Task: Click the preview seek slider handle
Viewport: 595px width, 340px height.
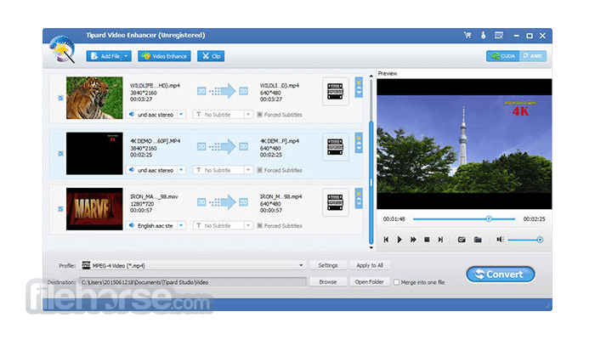Action: coord(489,219)
